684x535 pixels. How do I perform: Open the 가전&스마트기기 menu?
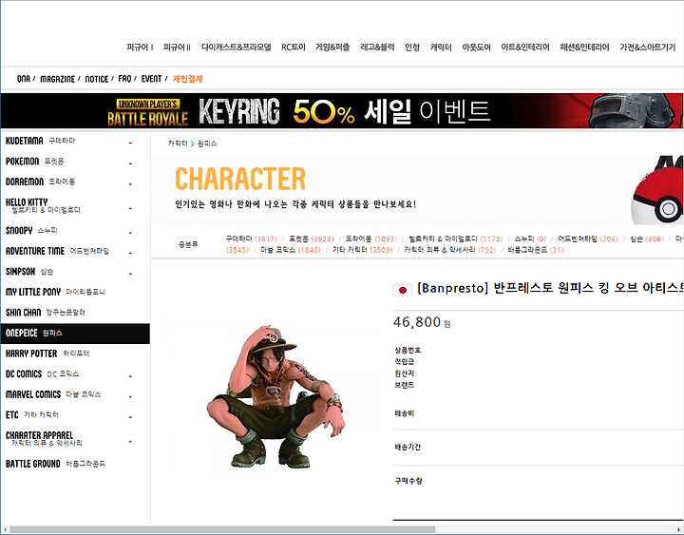tap(647, 48)
